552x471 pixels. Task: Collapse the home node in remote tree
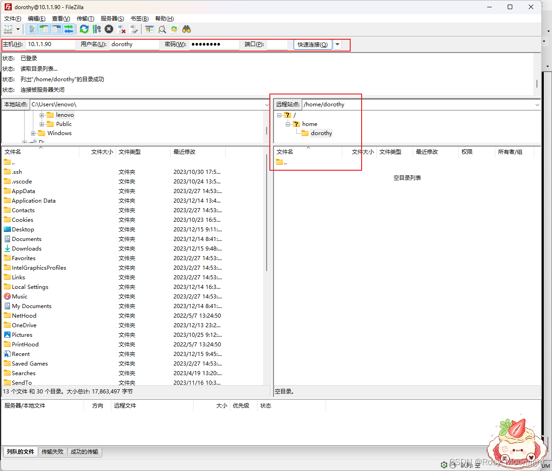pyautogui.click(x=288, y=124)
